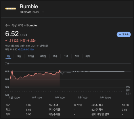Click the 오후 4:00 axis label

click(x=60, y=97)
